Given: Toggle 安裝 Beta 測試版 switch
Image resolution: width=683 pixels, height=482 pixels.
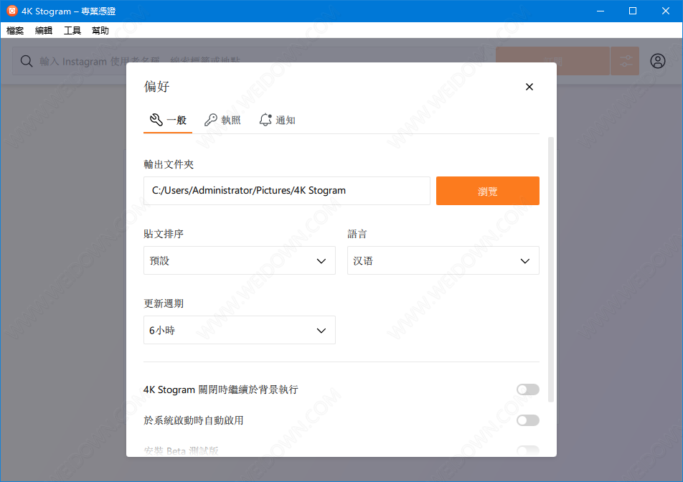Looking at the screenshot, I should coord(527,450).
